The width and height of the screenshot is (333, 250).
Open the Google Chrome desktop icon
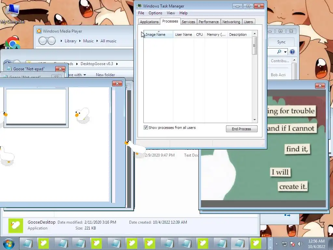point(12,43)
